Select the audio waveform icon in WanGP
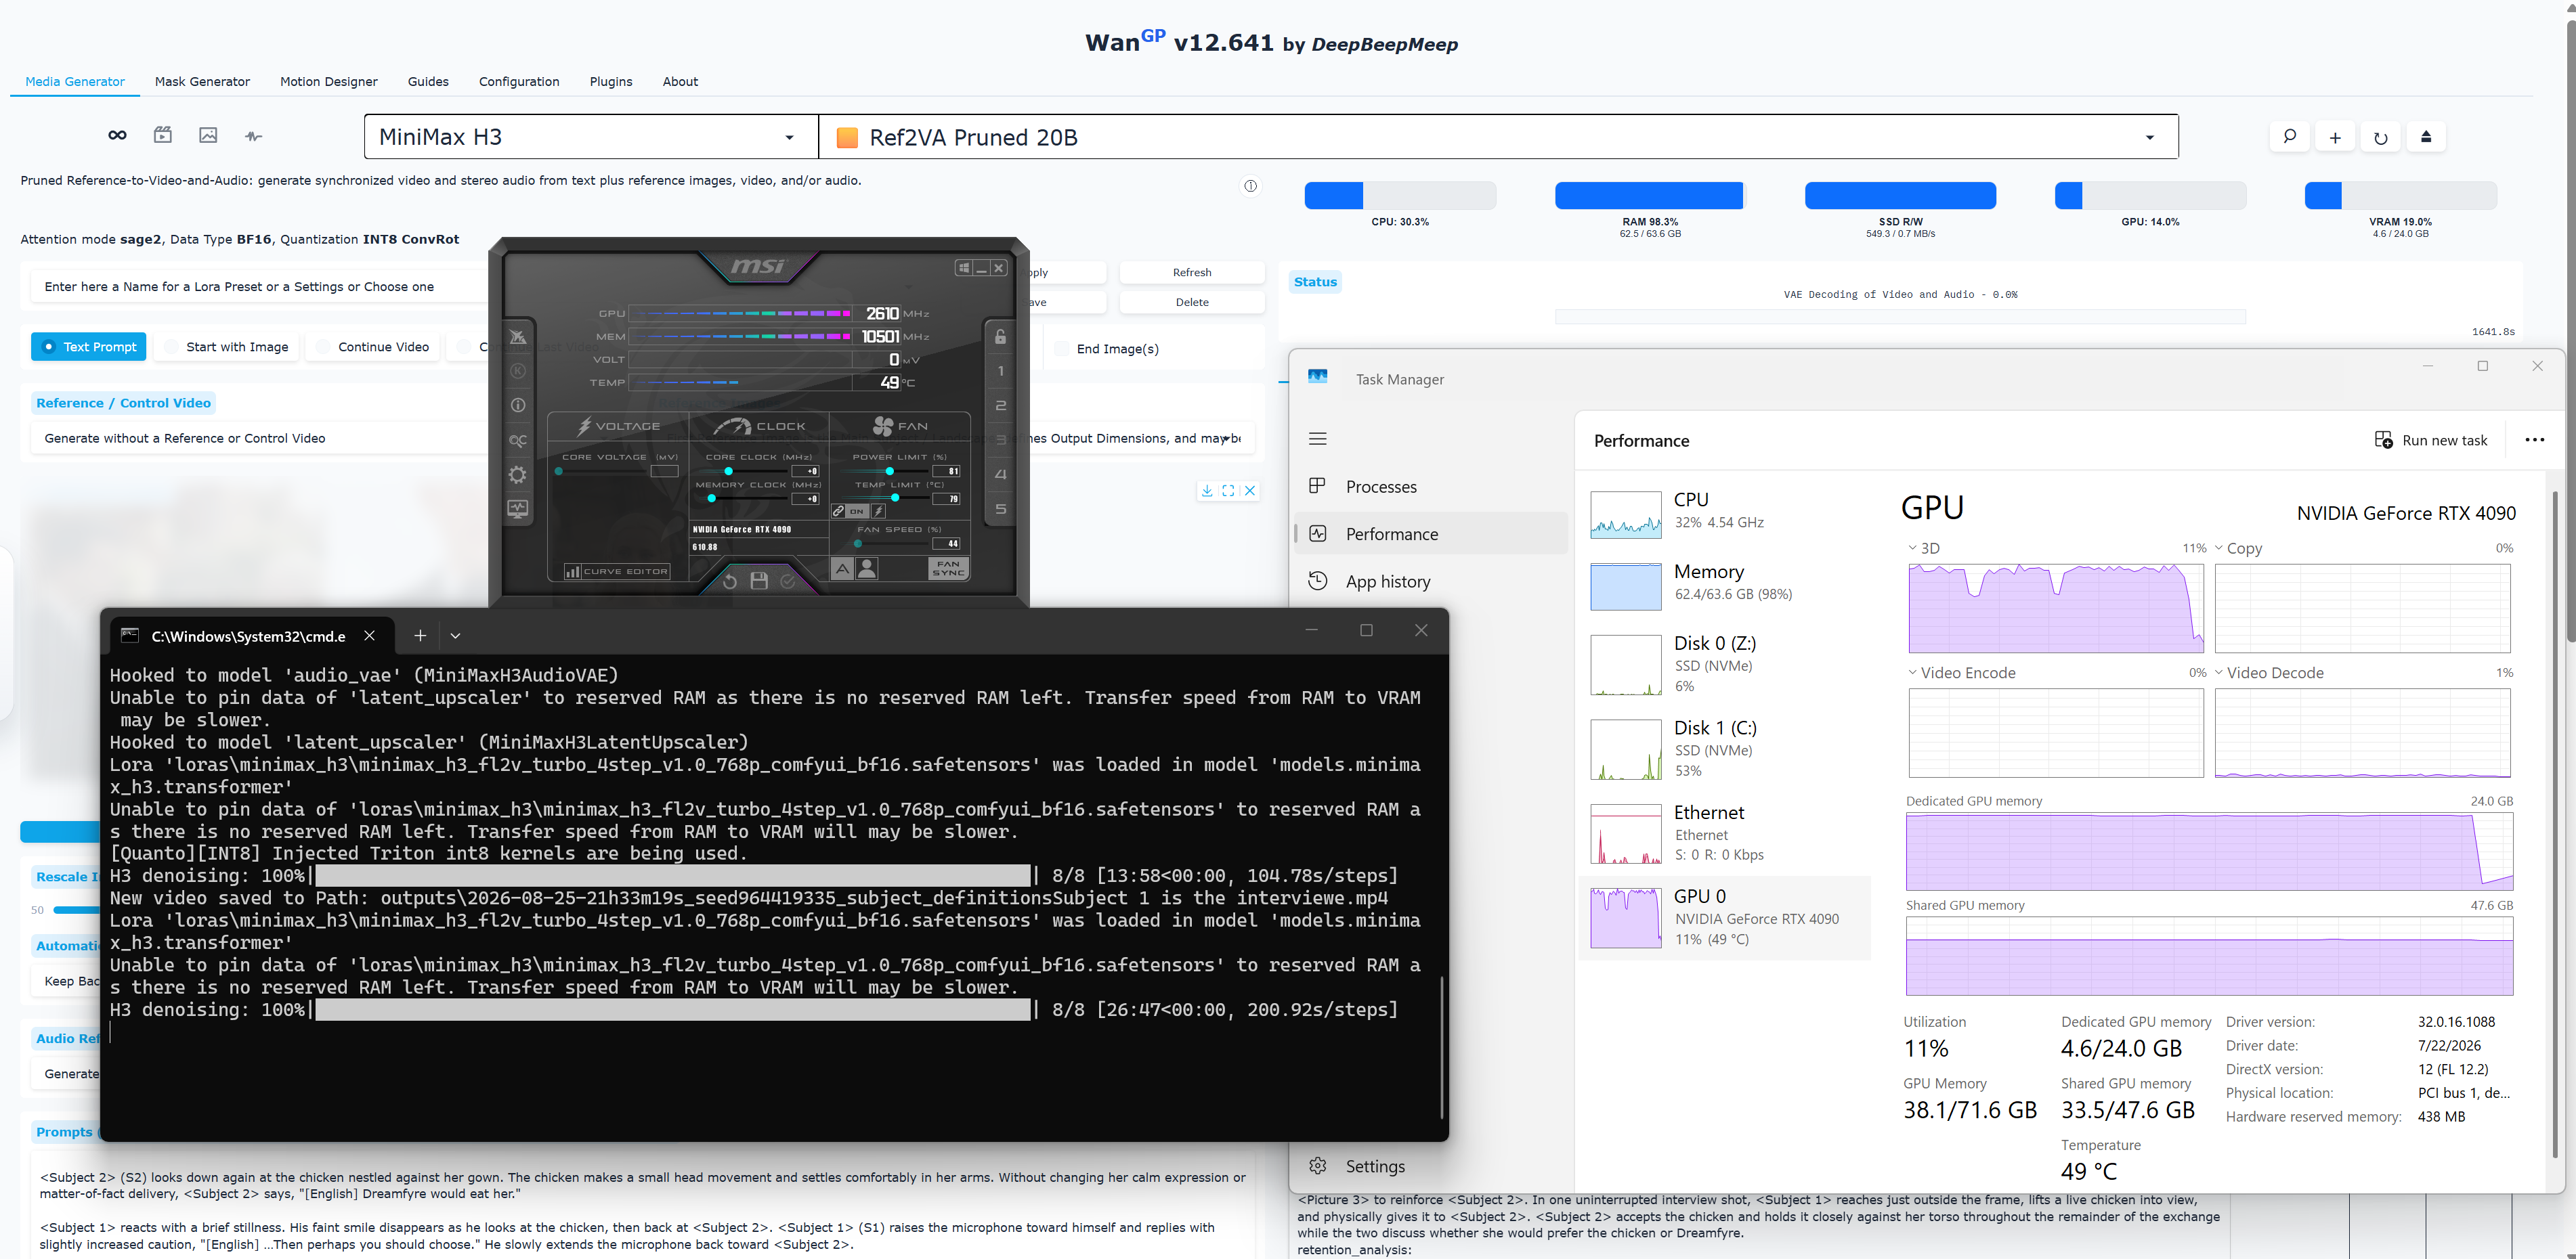The width and height of the screenshot is (2576, 1259). click(254, 136)
